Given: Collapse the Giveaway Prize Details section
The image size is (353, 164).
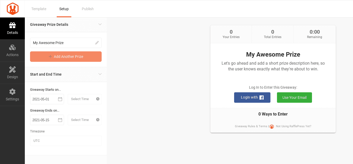Looking at the screenshot, I should [100, 24].
